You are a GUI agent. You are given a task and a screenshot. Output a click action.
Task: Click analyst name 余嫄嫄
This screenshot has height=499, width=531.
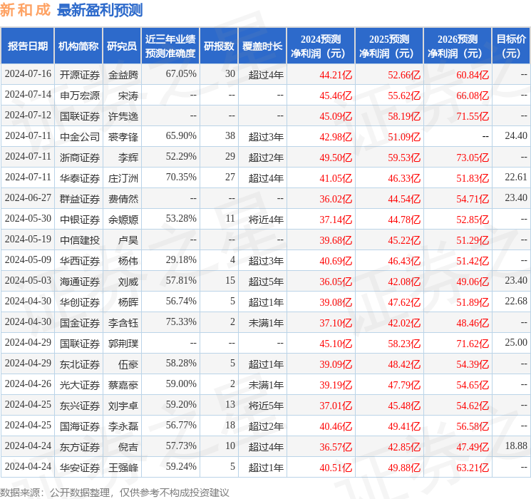pyautogui.click(x=123, y=220)
